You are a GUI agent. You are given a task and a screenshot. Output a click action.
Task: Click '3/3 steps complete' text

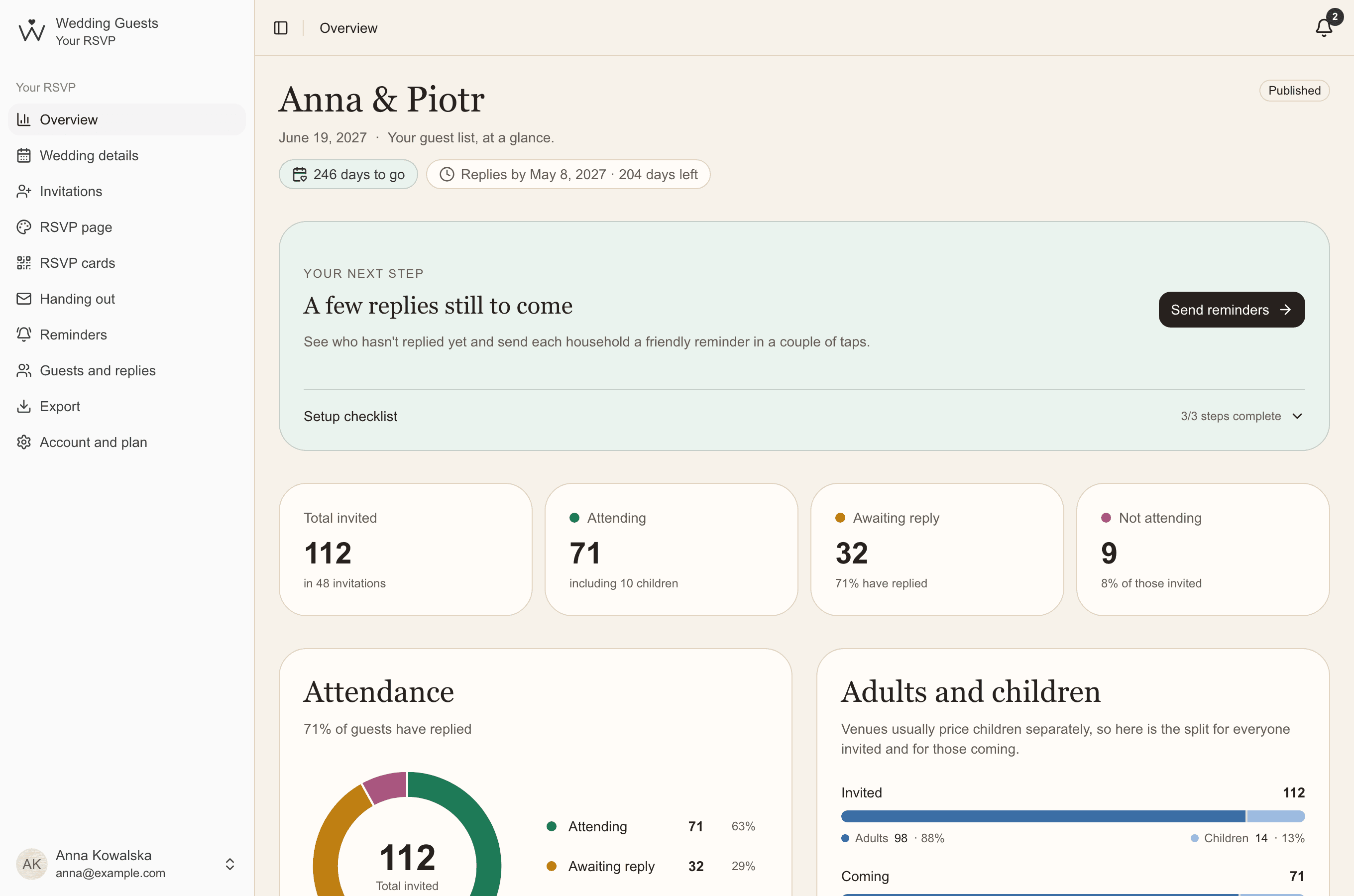pos(1231,416)
